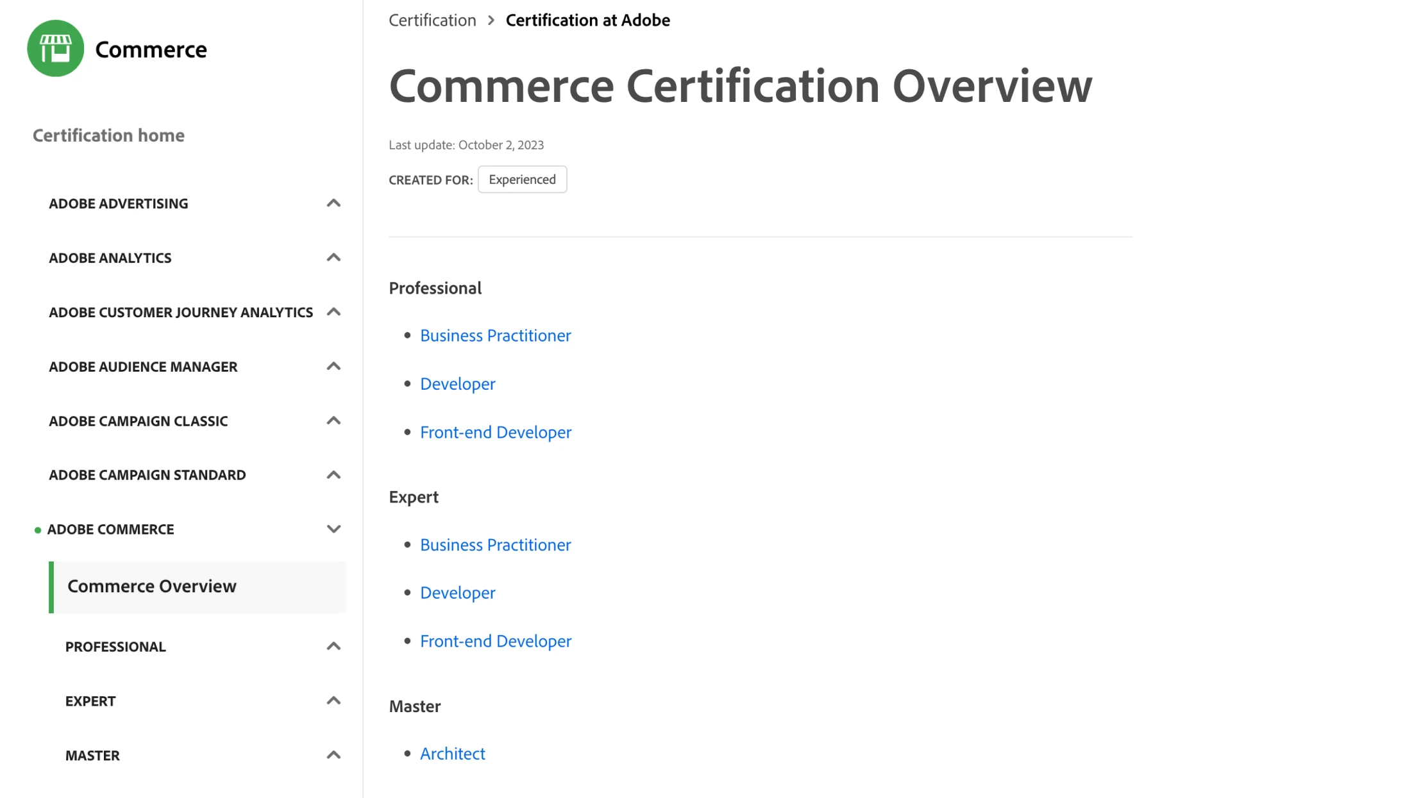Open Professional Business Practitioner link
This screenshot has width=1414, height=798.
(x=495, y=336)
